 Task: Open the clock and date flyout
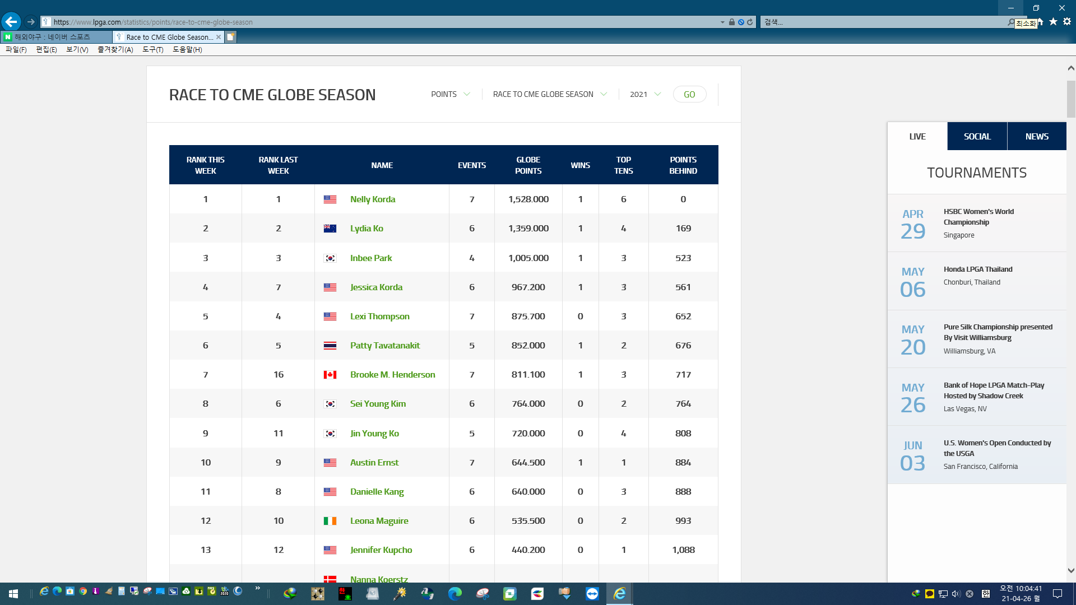click(x=1021, y=594)
